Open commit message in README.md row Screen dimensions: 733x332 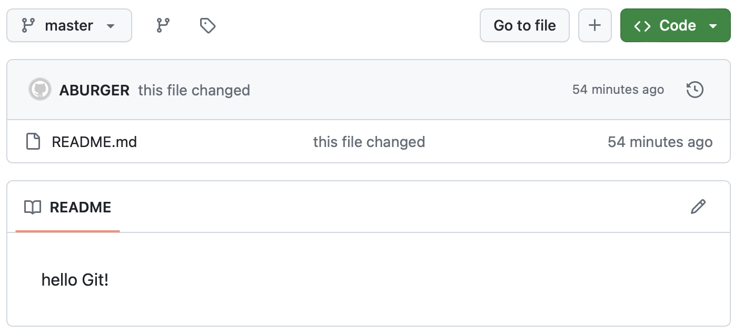click(369, 142)
